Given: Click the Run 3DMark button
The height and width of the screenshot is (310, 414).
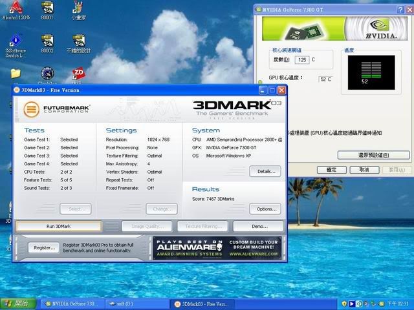Looking at the screenshot, I should click(x=58, y=227).
